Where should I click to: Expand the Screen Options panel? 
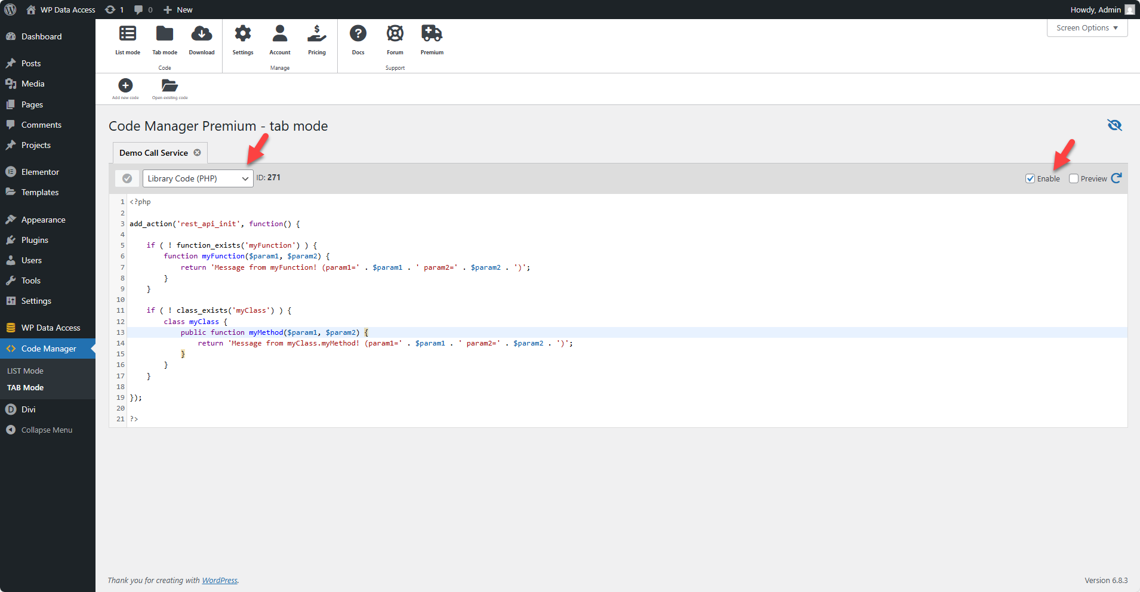pos(1086,27)
